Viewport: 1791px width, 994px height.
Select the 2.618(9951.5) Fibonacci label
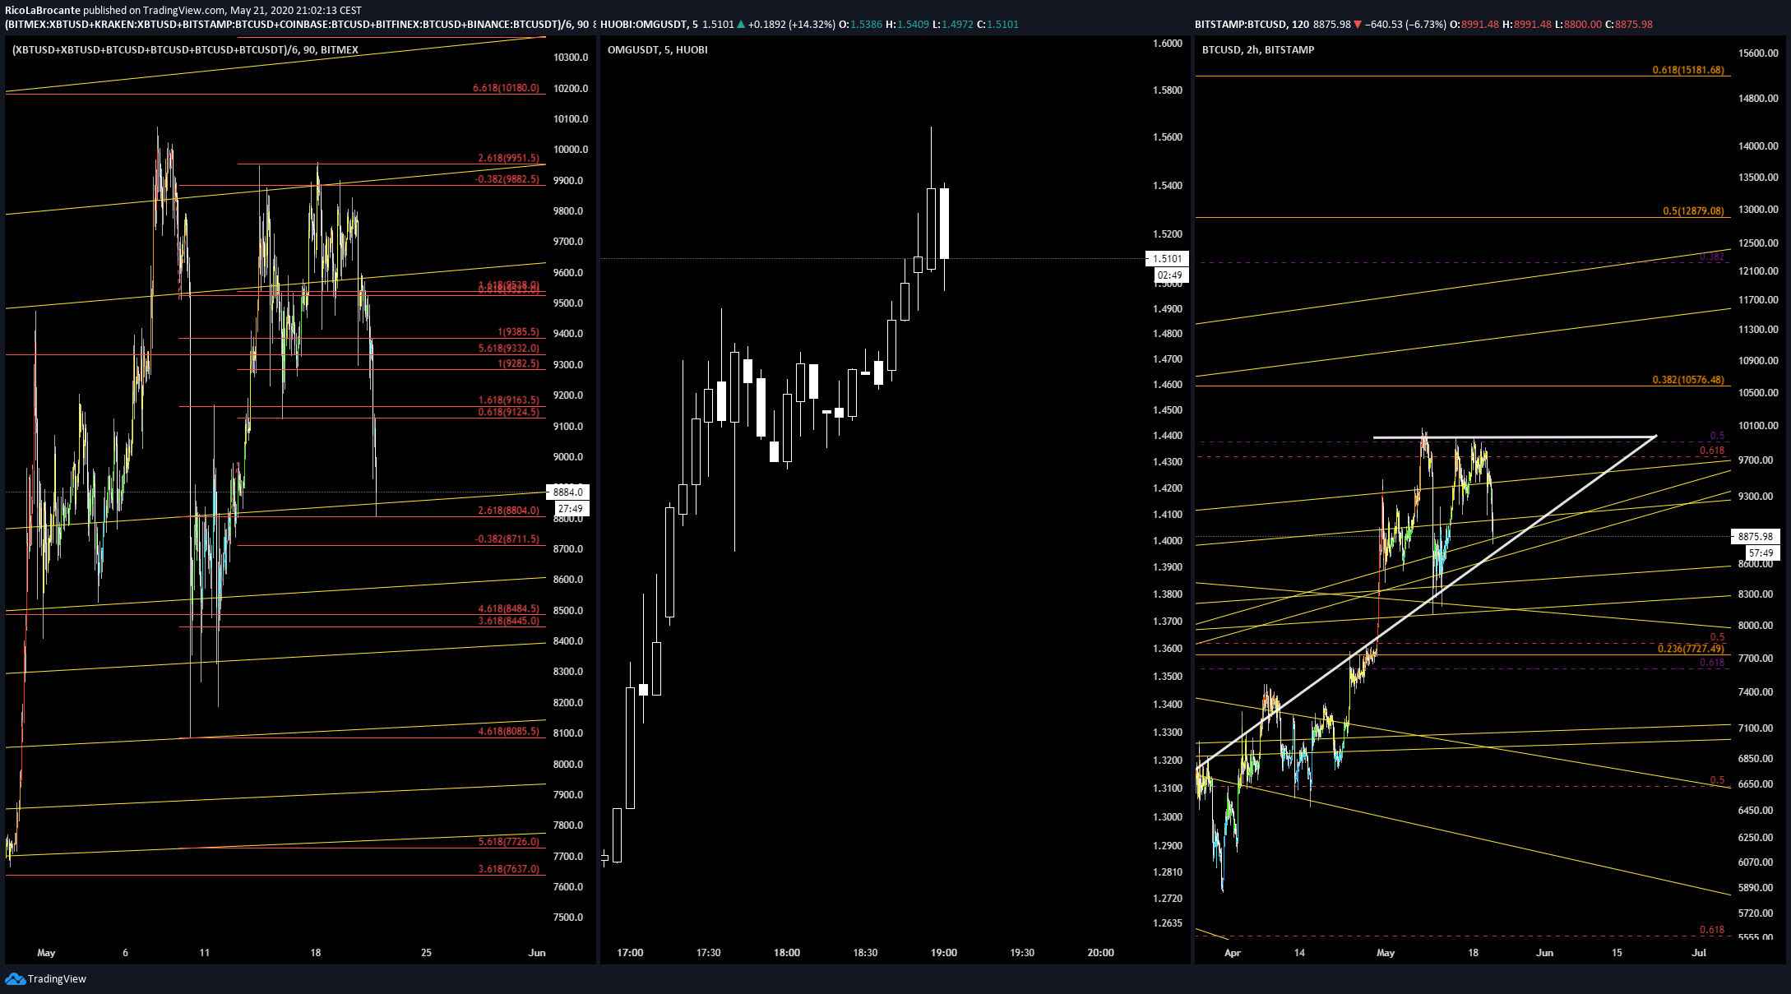click(x=508, y=158)
